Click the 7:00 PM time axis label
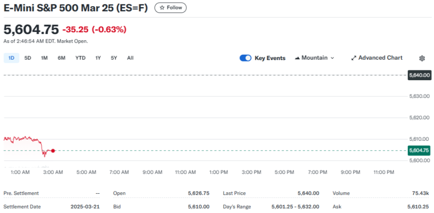The width and height of the screenshot is (434, 213). tap(318, 172)
